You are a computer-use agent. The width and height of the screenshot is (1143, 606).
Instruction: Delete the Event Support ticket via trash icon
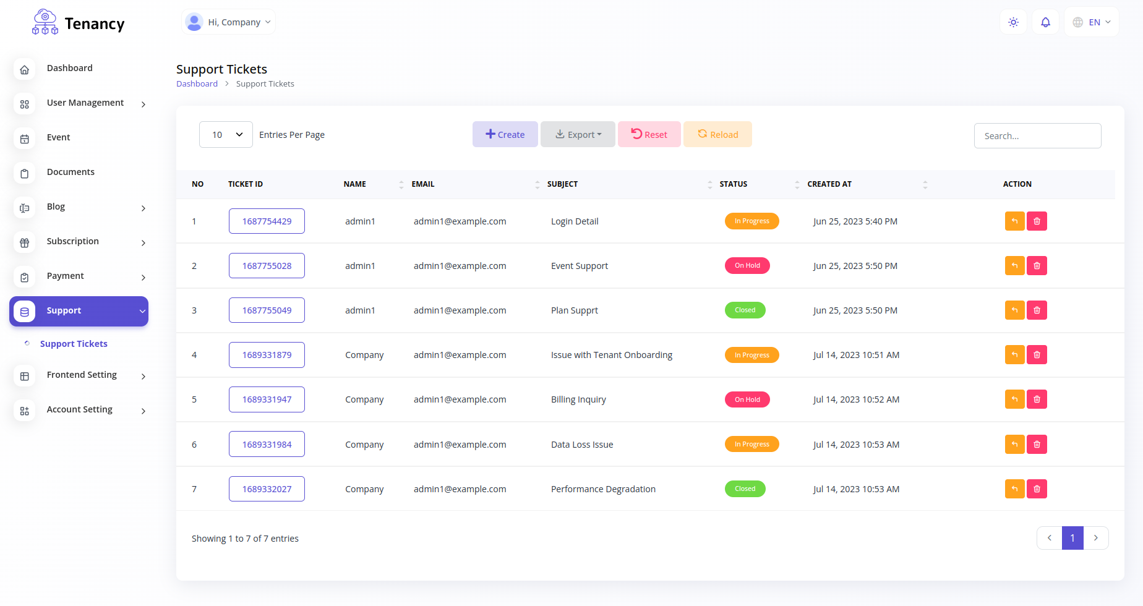(x=1037, y=266)
